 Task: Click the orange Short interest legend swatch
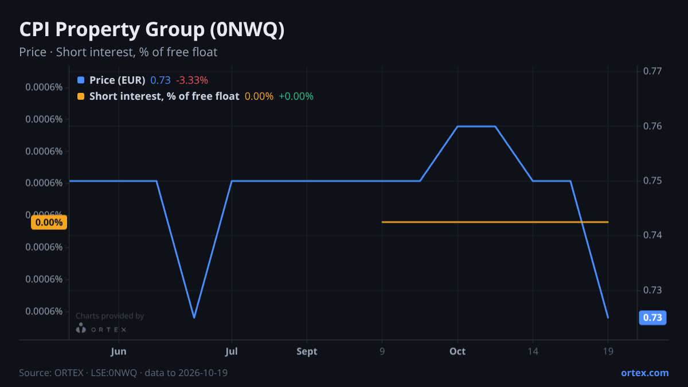click(80, 96)
